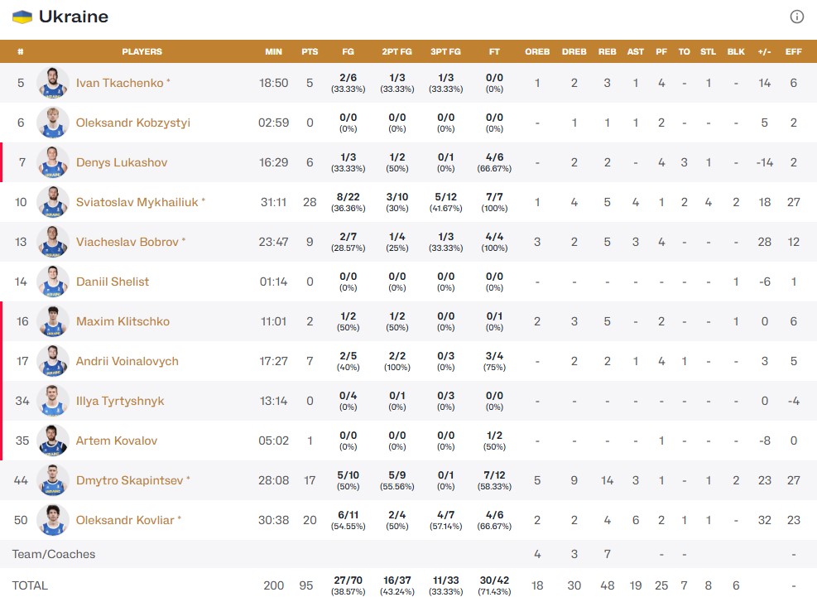The height and width of the screenshot is (602, 817).
Task: Click the EFF column header
Action: click(x=794, y=51)
